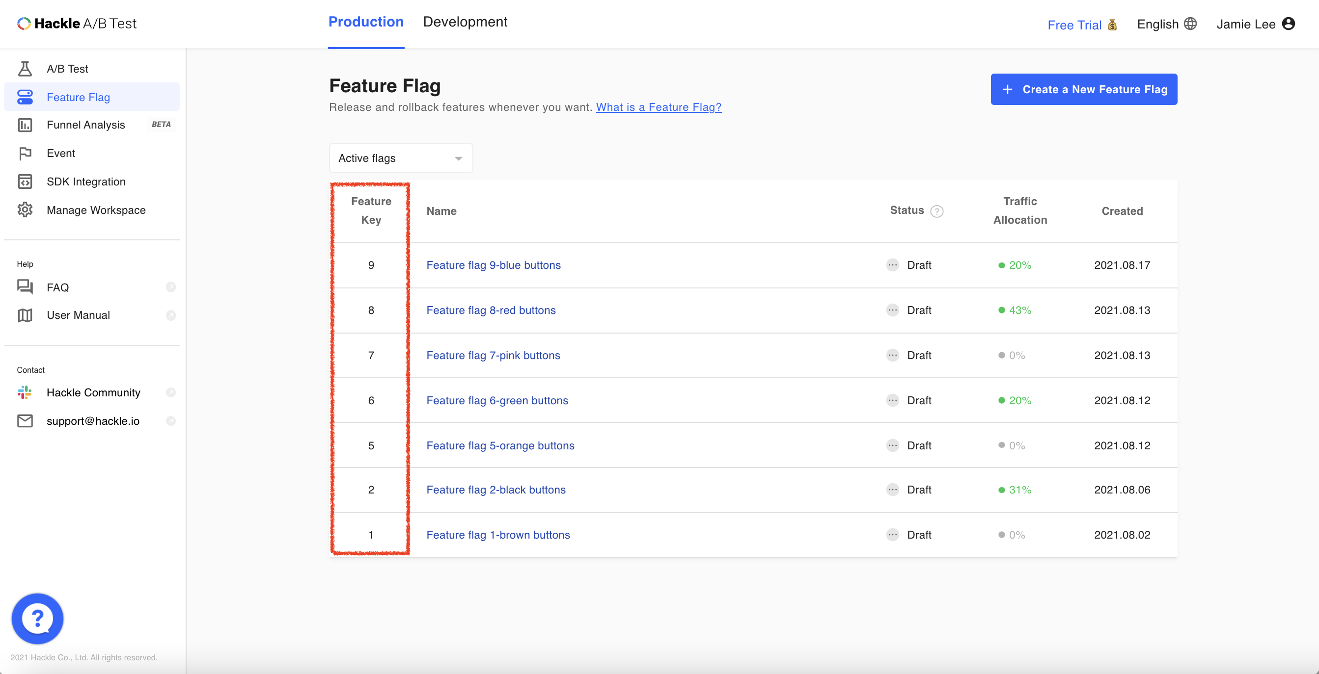
Task: Click Create a New Feature Flag button
Action: coord(1083,89)
